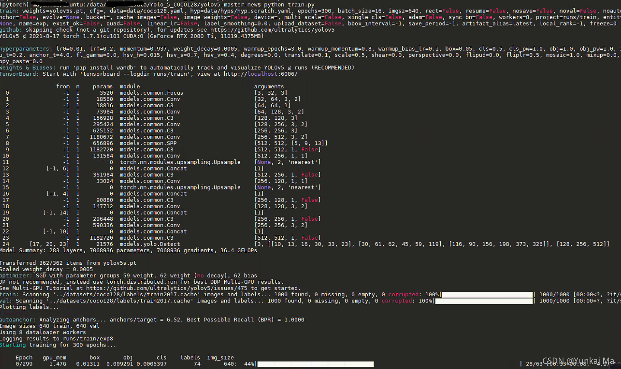Click 'Best Possible Recall (BPR) = 1.0000' text
Screen dimensions: 621x369
(x=245, y=320)
